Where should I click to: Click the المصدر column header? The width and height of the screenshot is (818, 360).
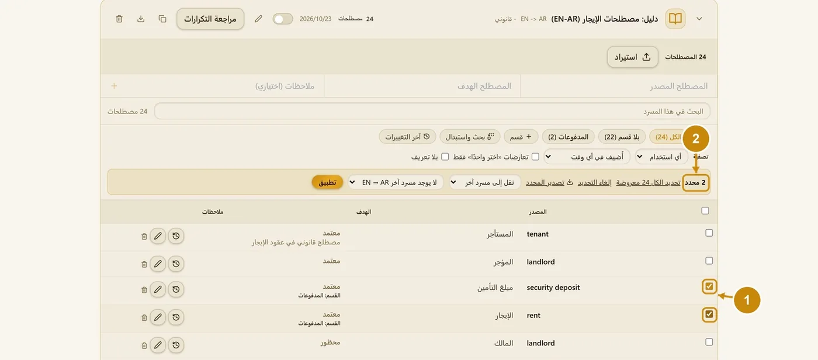click(538, 212)
